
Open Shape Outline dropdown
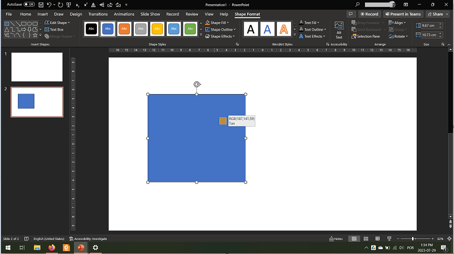(220, 30)
